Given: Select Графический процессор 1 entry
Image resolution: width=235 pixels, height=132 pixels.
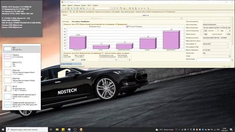Looking at the screenshot, I should click(21, 104).
